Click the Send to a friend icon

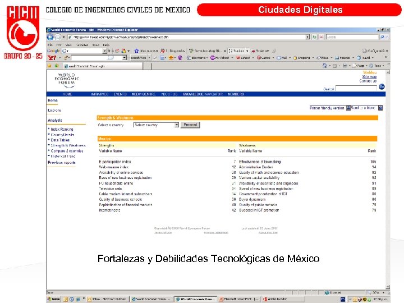click(380, 108)
